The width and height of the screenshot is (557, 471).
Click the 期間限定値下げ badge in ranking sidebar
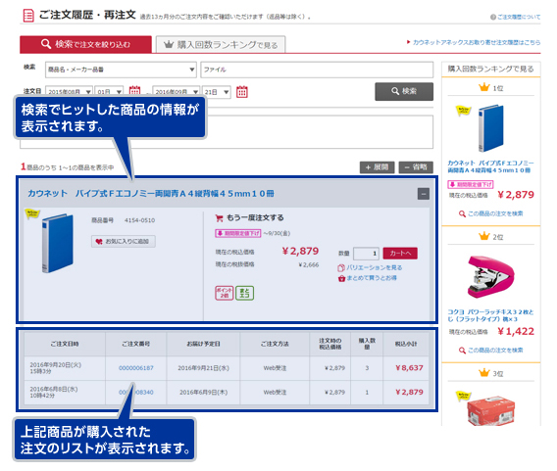pos(471,184)
